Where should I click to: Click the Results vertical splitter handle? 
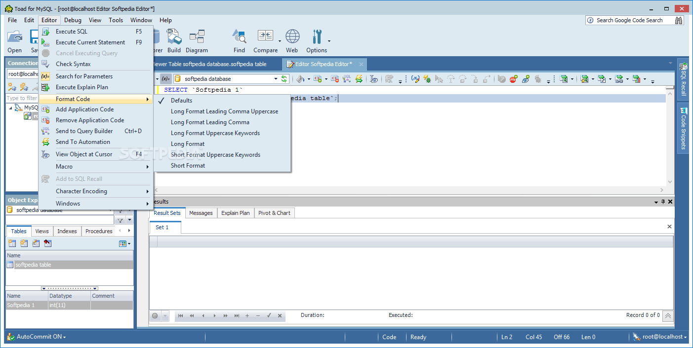tap(70, 288)
